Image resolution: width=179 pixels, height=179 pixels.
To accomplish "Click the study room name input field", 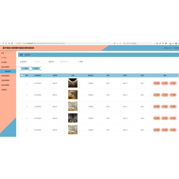I will [37, 62].
